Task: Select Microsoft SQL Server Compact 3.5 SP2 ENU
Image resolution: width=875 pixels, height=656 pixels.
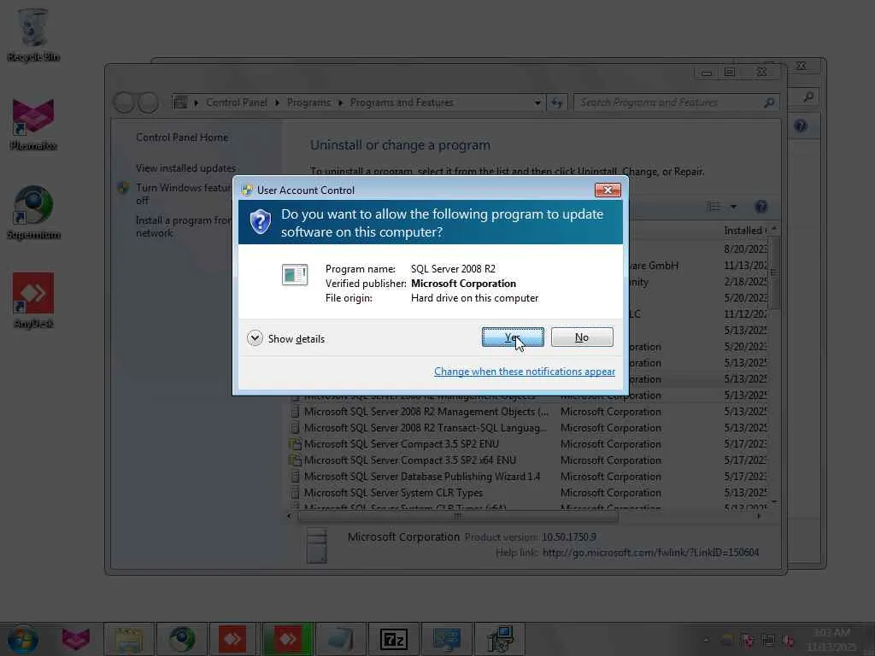Action: pos(528,444)
